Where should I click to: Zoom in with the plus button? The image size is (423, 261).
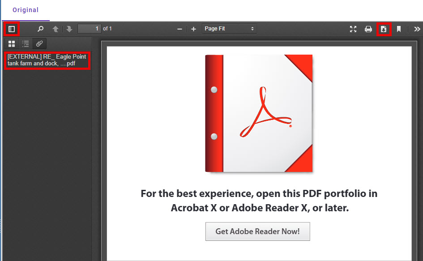coord(193,29)
